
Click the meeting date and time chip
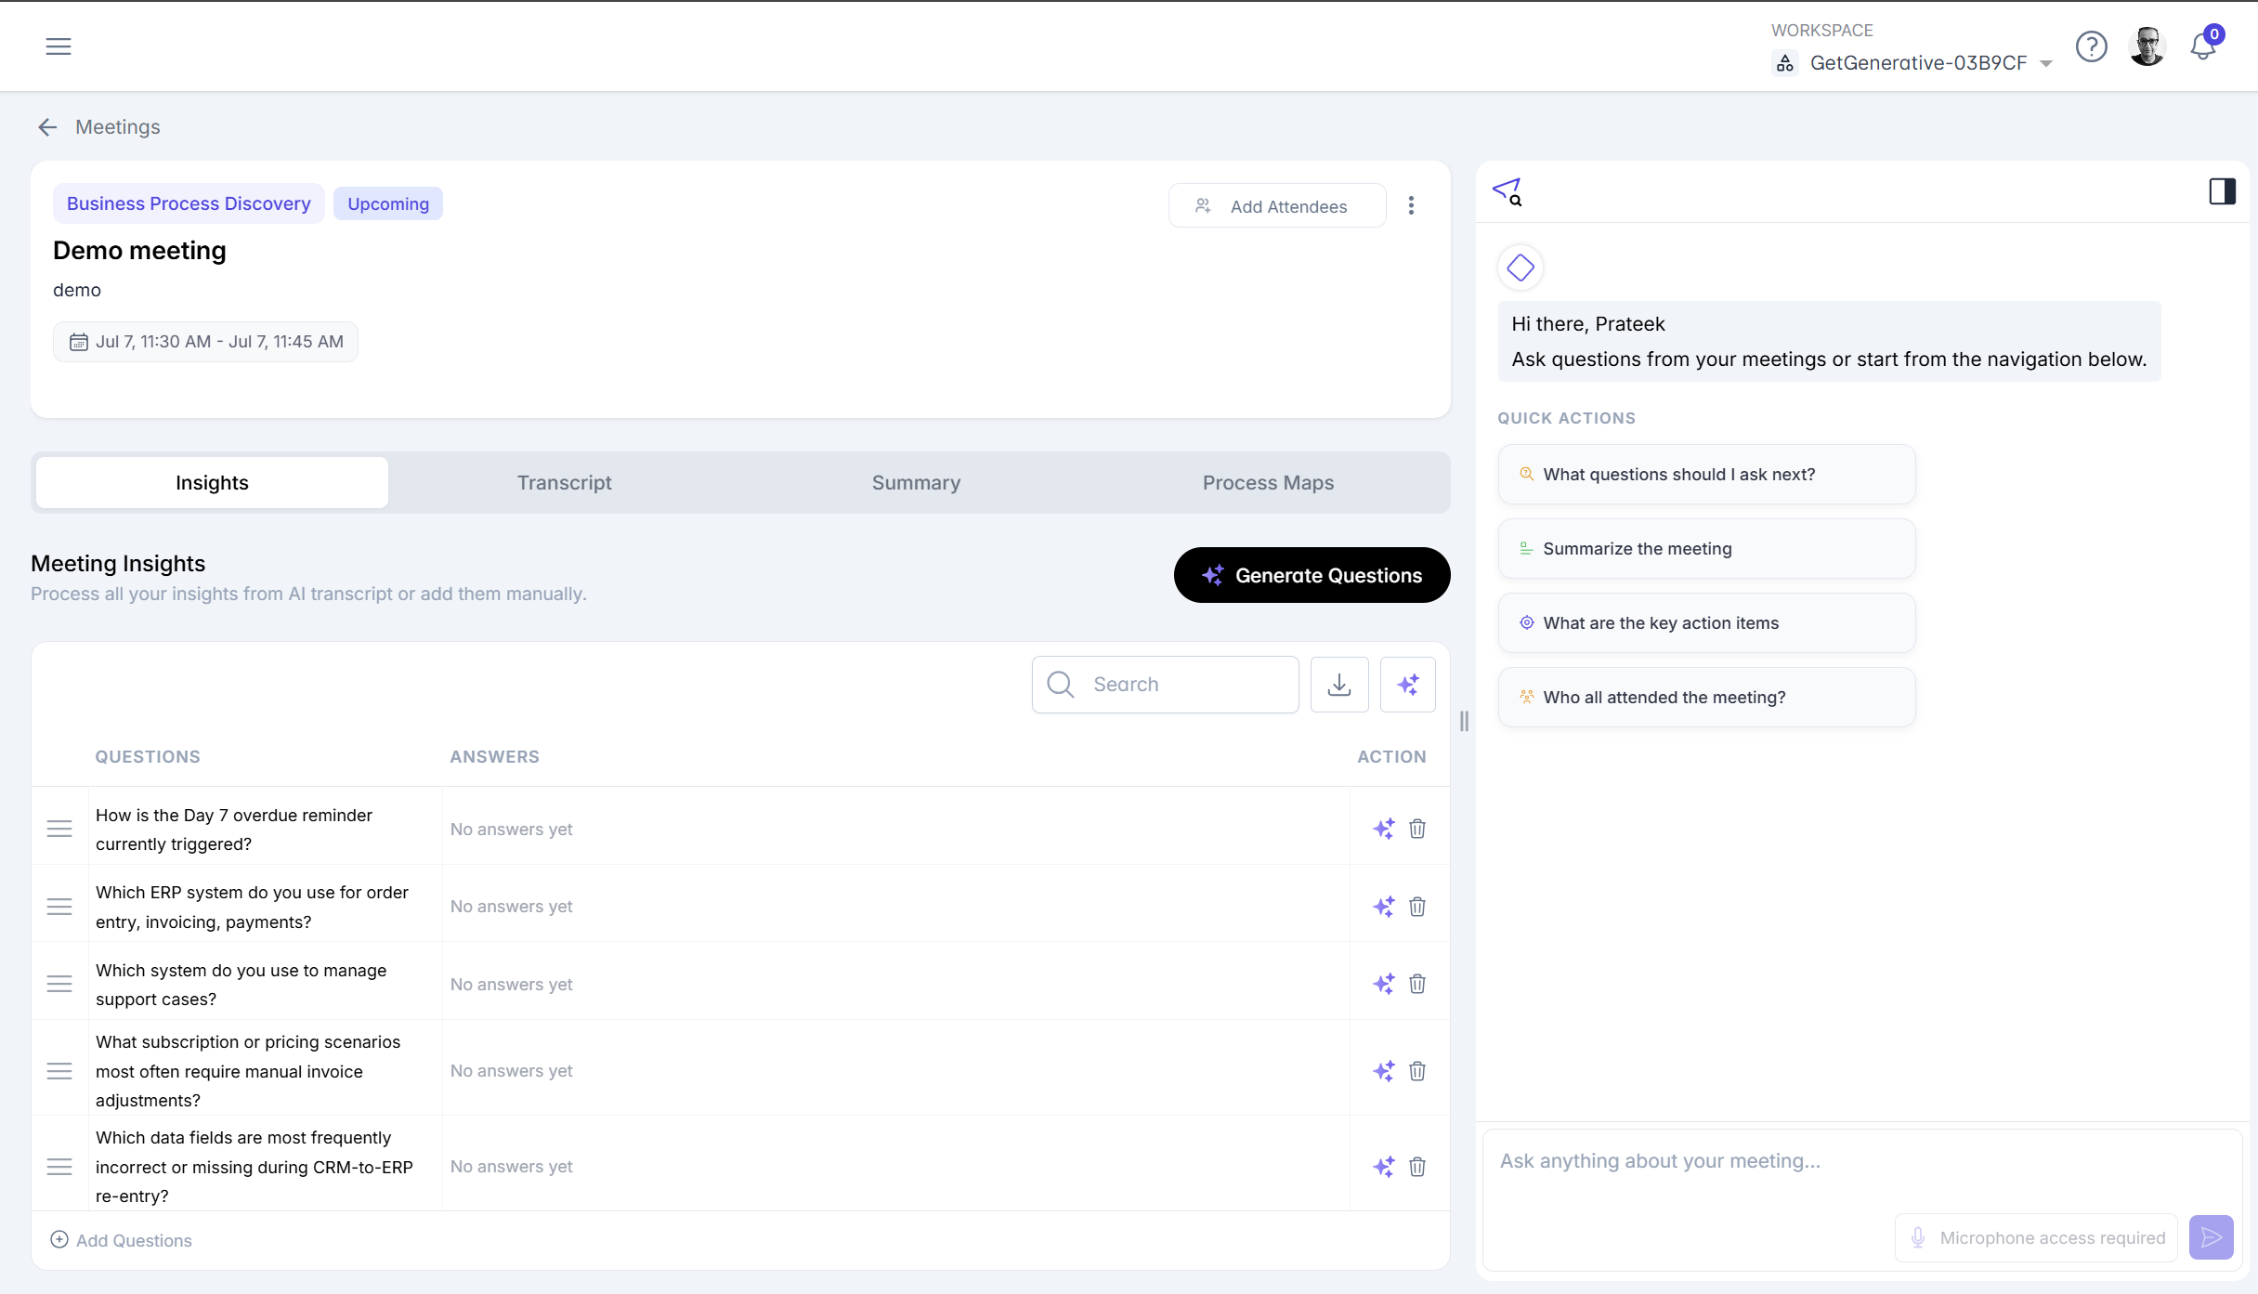[x=205, y=342]
